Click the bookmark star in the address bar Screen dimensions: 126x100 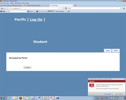(x=59, y=8)
